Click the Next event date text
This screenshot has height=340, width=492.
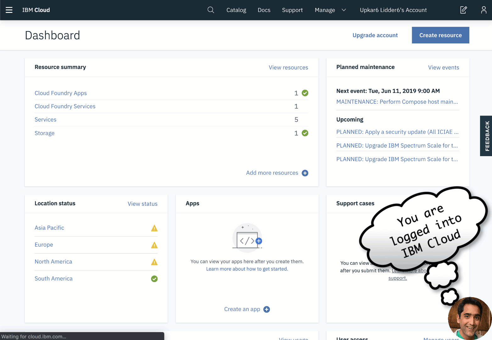[388, 91]
